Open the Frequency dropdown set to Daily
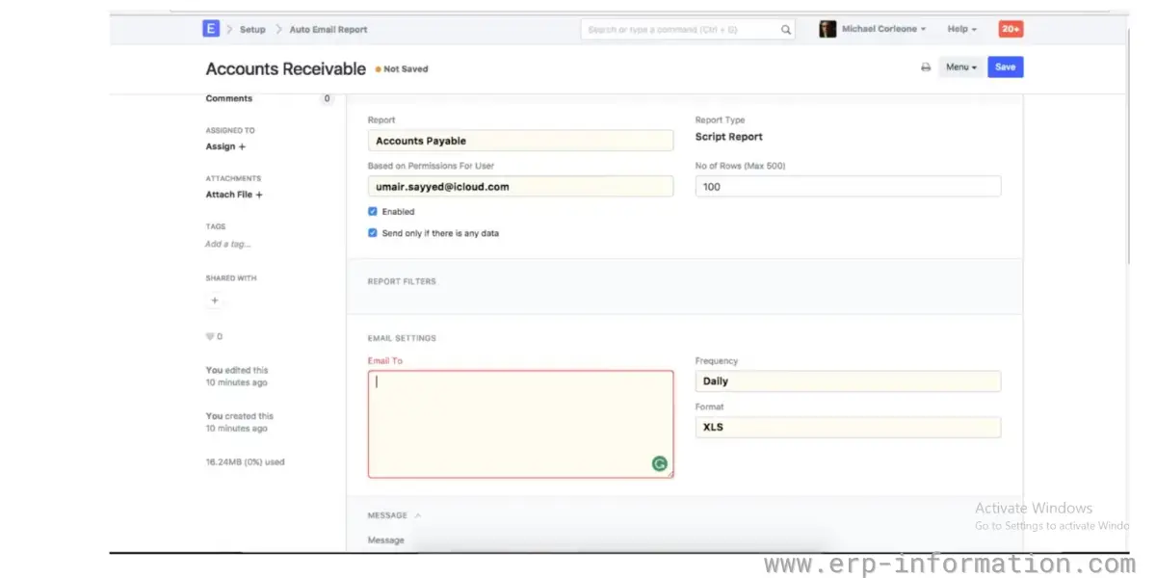Viewport: 1156px width, 578px height. [x=848, y=381]
